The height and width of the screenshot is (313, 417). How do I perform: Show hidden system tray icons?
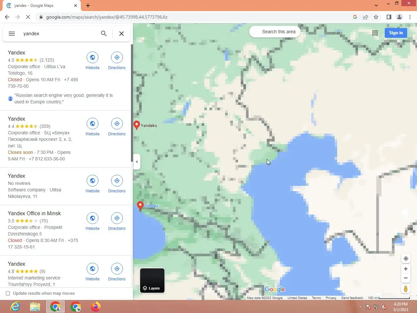tap(360, 307)
